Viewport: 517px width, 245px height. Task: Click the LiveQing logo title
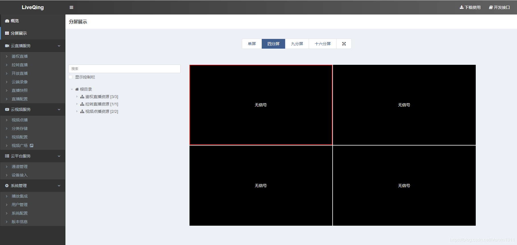point(33,7)
